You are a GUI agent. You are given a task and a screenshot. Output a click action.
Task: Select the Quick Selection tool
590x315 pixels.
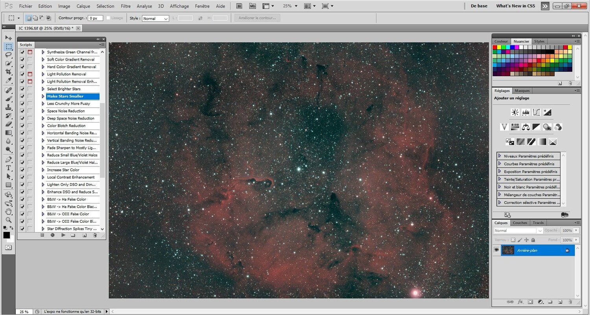(x=8, y=64)
